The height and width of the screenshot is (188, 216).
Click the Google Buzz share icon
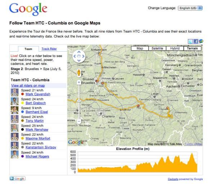point(201,41)
